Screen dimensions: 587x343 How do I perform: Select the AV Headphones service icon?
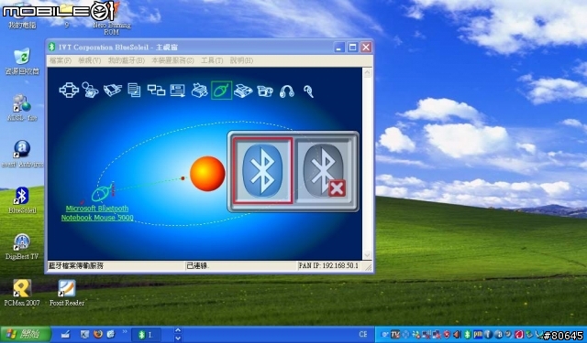287,91
